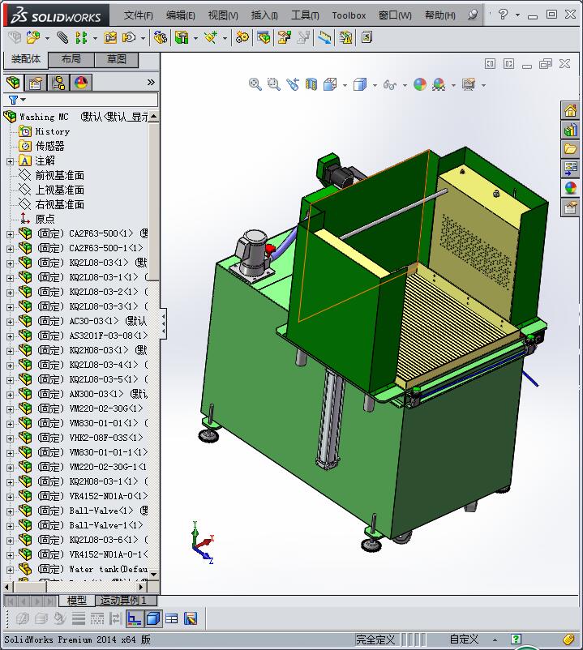The image size is (583, 650).
Task: Expand more manager tabs double chevron
Action: [151, 83]
